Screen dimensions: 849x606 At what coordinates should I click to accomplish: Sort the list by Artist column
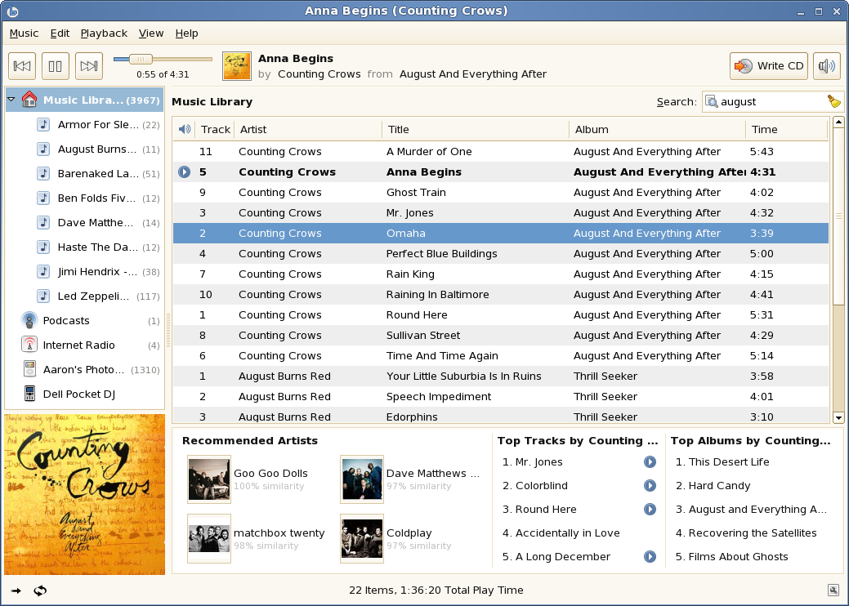(x=307, y=129)
